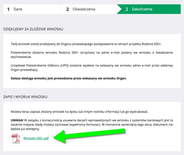Image resolution: width=184 pixels, height=155 pixels.
Task: Click heading DZIĘKUJEMY ZA ZŁOŻENIE WNIOSKU
Action: tap(33, 29)
